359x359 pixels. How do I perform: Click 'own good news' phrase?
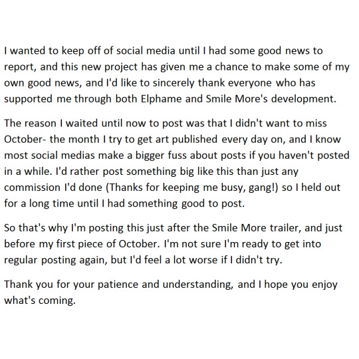click(x=43, y=83)
